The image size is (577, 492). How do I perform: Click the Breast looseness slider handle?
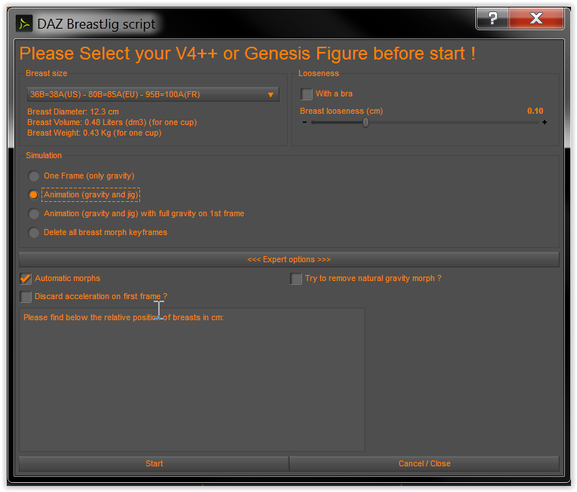pyautogui.click(x=365, y=122)
